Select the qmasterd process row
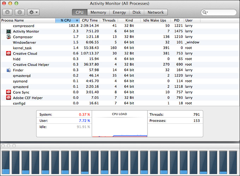This screenshot has width=240, height=176. [120, 86]
